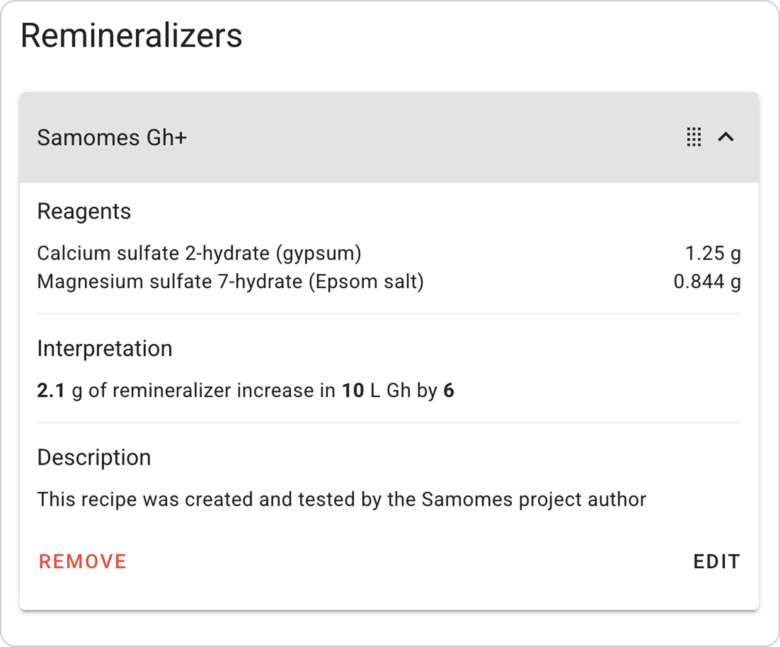Click the 0.844 g Epsom salt amount
The width and height of the screenshot is (780, 647).
[707, 281]
